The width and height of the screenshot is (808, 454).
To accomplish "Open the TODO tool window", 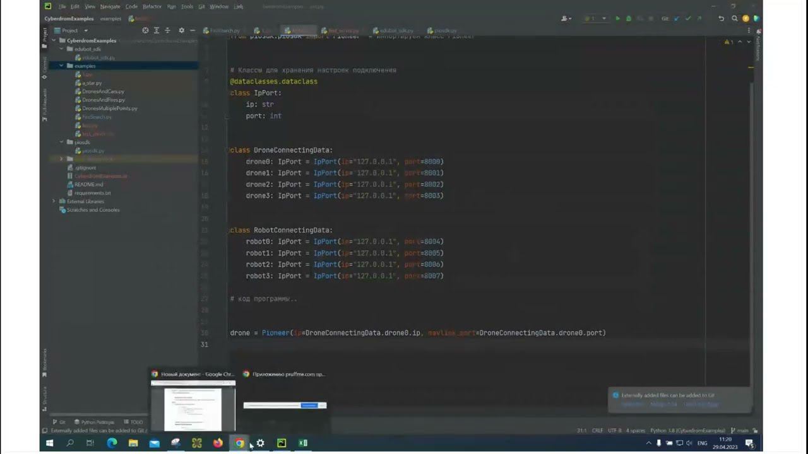I will 133,422.
